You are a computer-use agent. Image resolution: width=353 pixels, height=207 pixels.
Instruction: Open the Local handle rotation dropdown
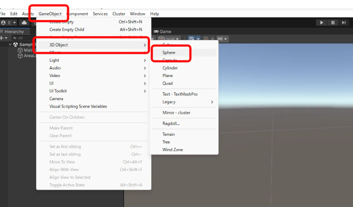(x=169, y=39)
